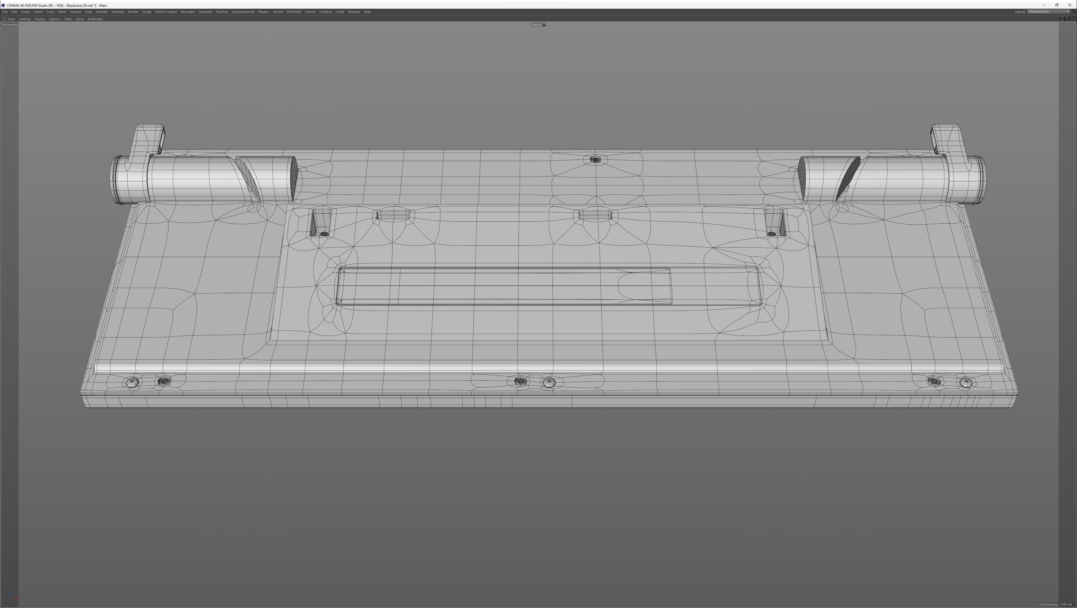Open the Layout Startup (User) dropdown

1049,12
